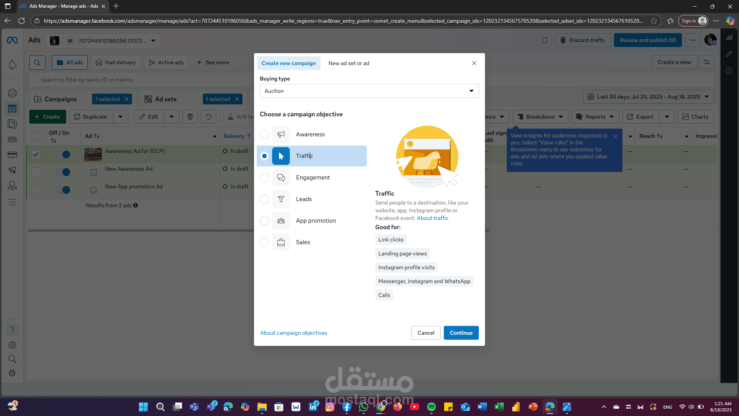Click report a problem bug icon

pyautogui.click(x=12, y=373)
